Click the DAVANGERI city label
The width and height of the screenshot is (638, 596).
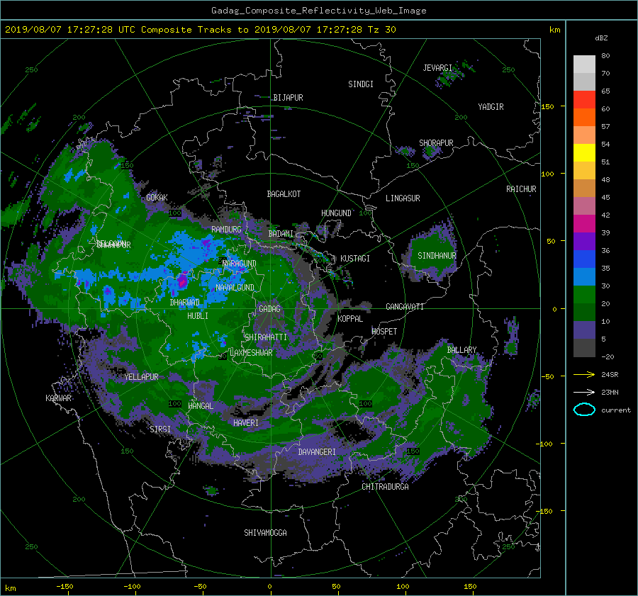click(317, 452)
